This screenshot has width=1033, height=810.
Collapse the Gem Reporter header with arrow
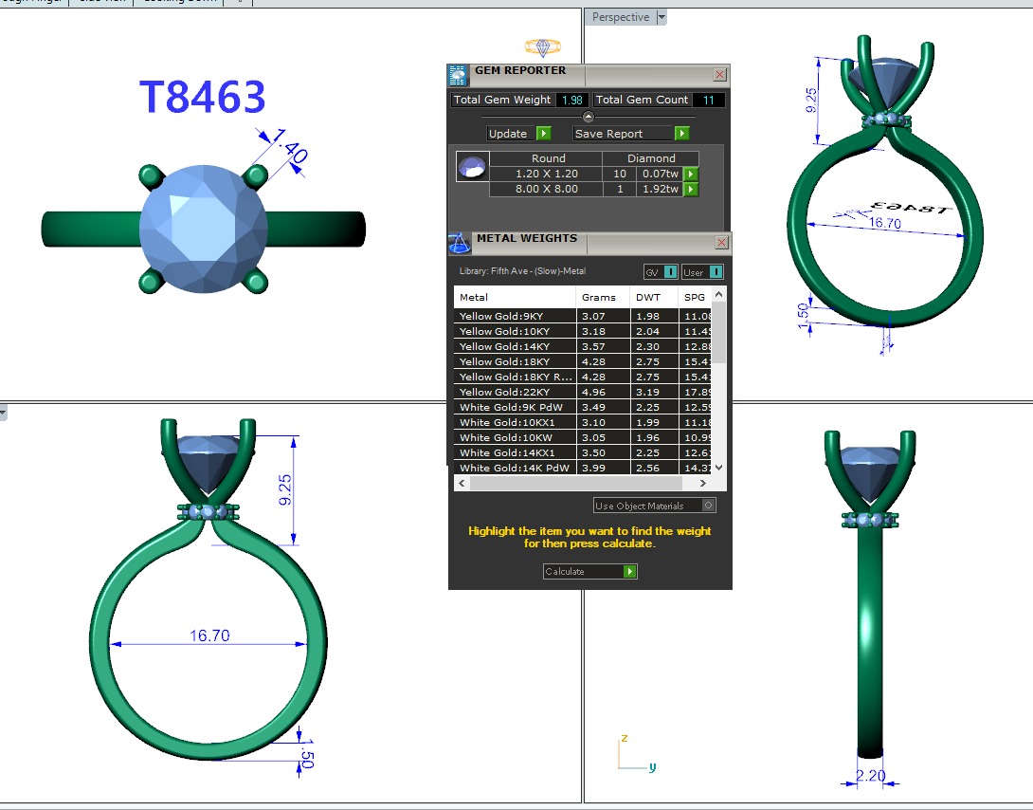pos(588,117)
